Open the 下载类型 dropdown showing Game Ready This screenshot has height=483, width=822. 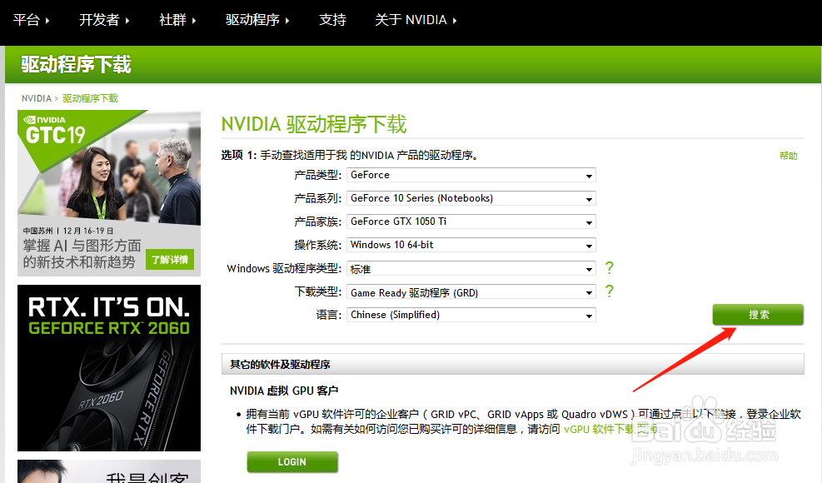point(471,292)
